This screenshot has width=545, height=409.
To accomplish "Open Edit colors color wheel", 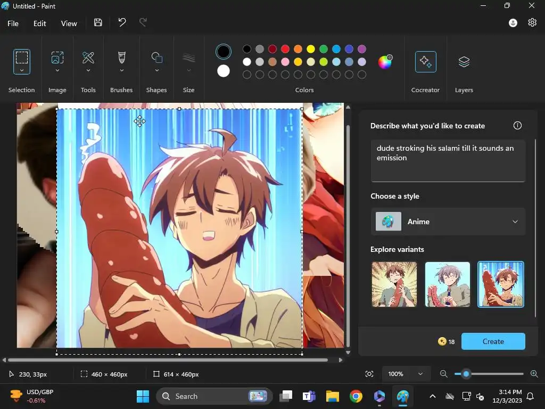I will [x=385, y=62].
